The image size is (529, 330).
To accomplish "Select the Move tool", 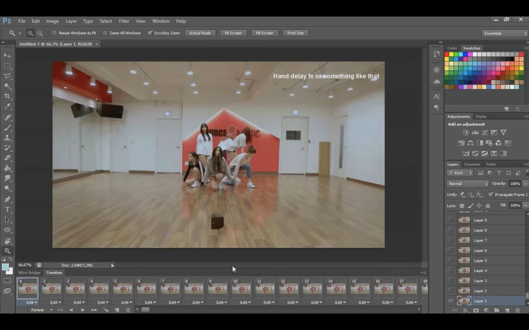I will [7, 55].
